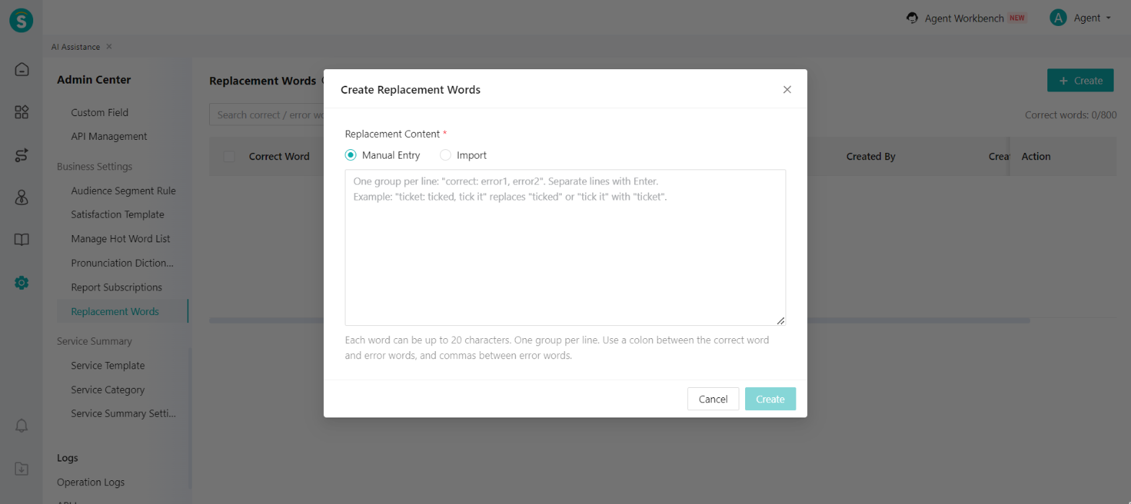Click the Service Summary section label
1131x504 pixels.
coord(94,341)
